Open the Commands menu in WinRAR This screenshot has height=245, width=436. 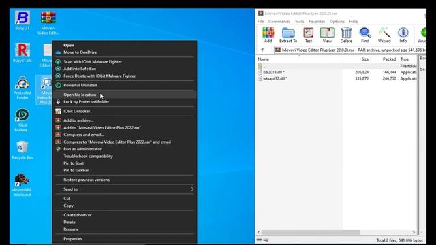point(279,21)
